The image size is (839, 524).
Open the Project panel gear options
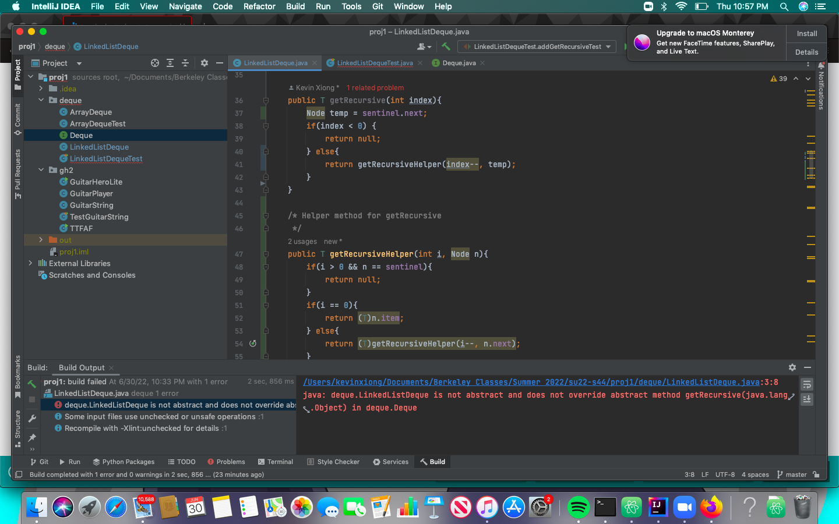tap(204, 63)
